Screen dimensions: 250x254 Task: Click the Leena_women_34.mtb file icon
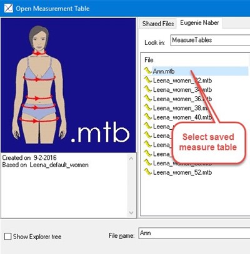[x=147, y=89]
